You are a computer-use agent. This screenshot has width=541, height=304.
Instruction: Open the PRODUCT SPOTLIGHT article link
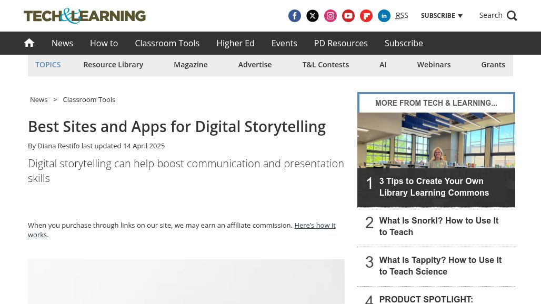tap(426, 299)
